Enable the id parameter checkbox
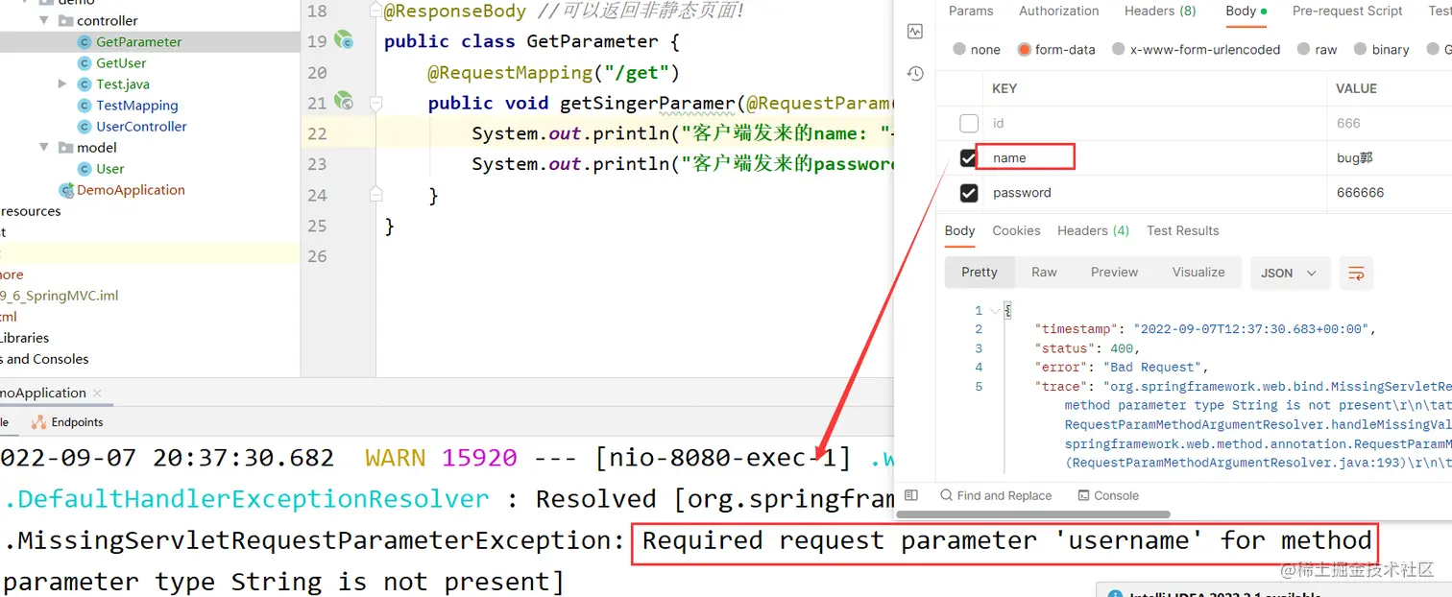 [969, 123]
